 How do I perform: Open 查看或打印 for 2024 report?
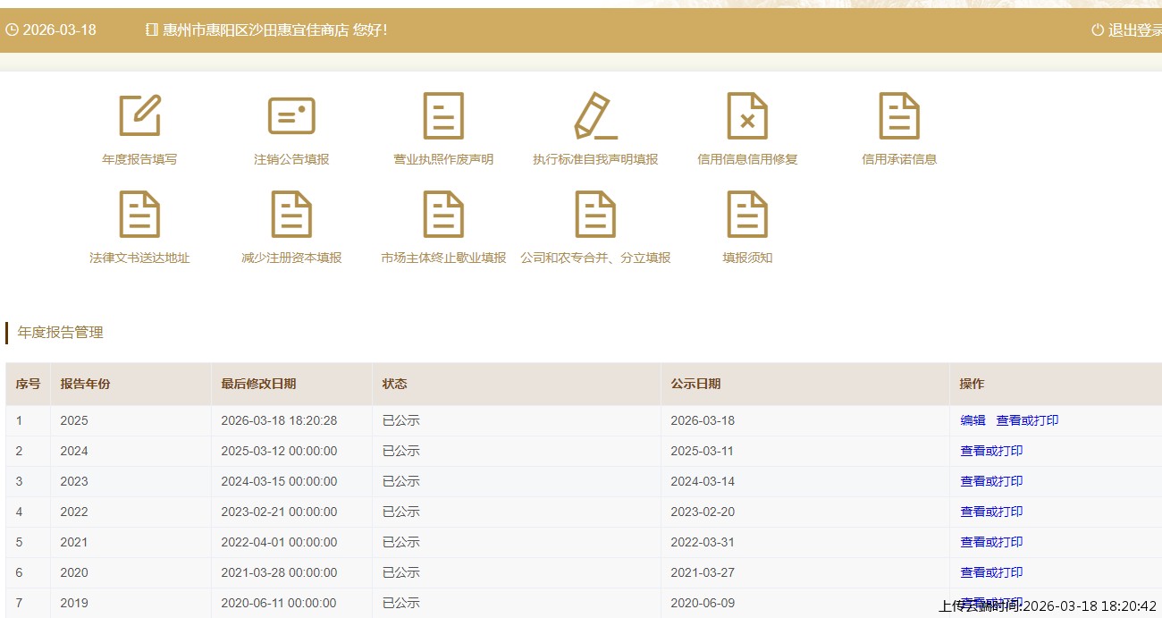(991, 451)
